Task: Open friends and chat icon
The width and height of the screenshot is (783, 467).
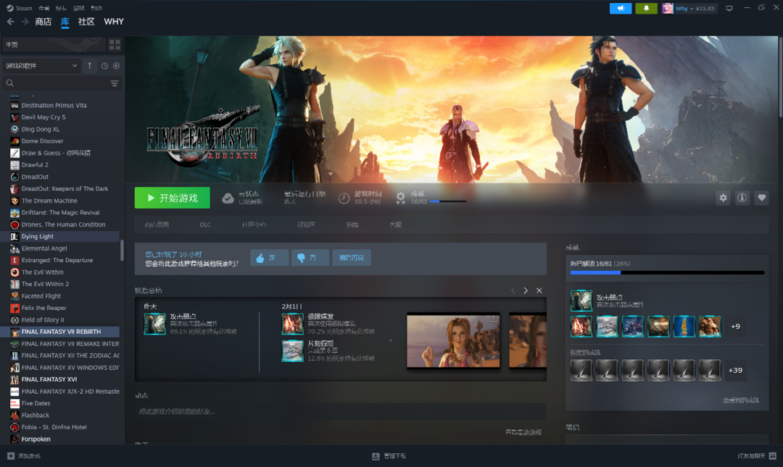Action: (773, 456)
